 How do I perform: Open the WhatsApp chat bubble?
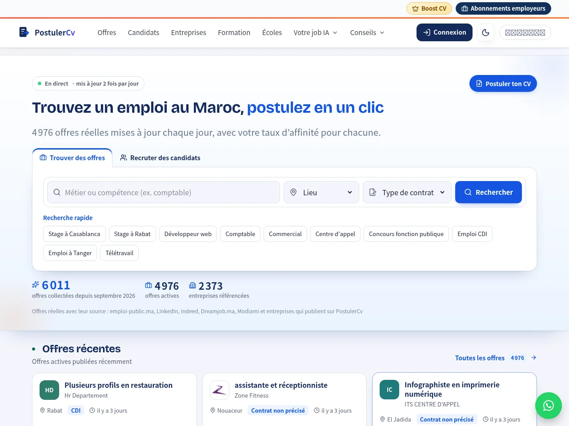point(549,406)
